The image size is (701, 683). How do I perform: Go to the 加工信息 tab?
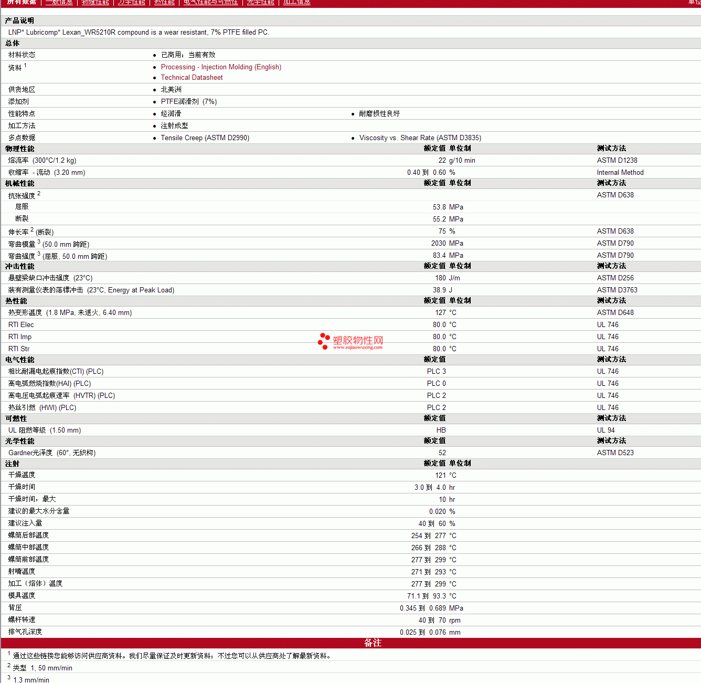(297, 2)
